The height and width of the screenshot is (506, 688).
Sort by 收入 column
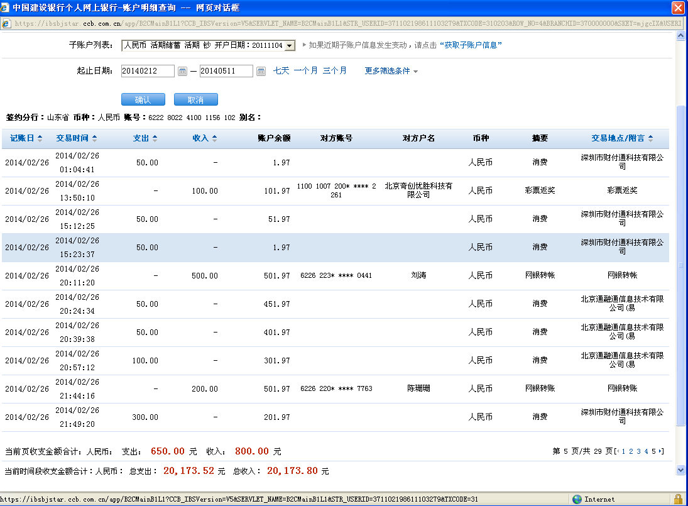pyautogui.click(x=205, y=138)
